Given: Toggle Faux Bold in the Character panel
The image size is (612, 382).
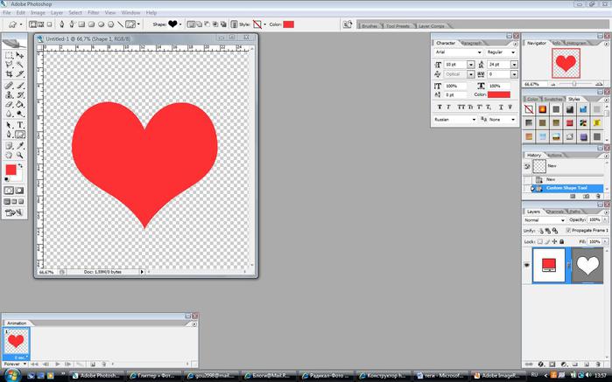Looking at the screenshot, I should pos(440,107).
